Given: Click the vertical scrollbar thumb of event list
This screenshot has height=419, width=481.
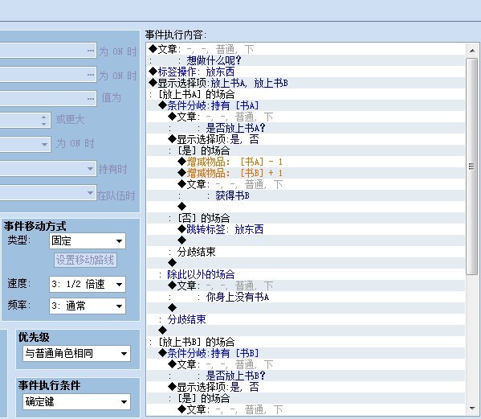Looking at the screenshot, I should pos(472,166).
